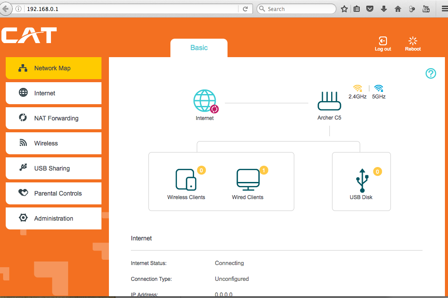Image resolution: width=448 pixels, height=298 pixels.
Task: Open the Wireless settings menu
Action: click(54, 143)
